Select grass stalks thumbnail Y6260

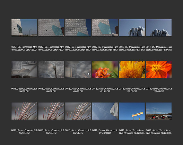point(51,111)
